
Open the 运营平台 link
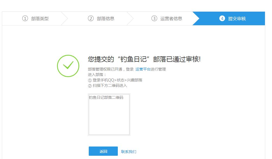point(143,69)
